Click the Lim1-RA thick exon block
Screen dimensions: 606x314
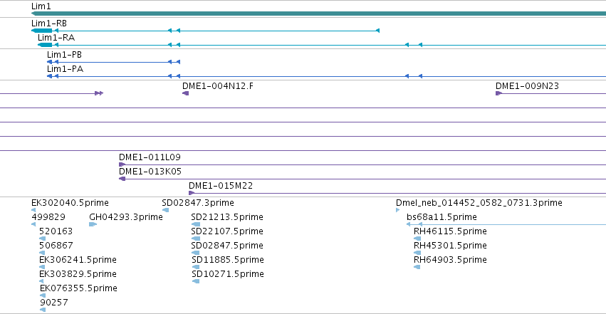point(45,45)
